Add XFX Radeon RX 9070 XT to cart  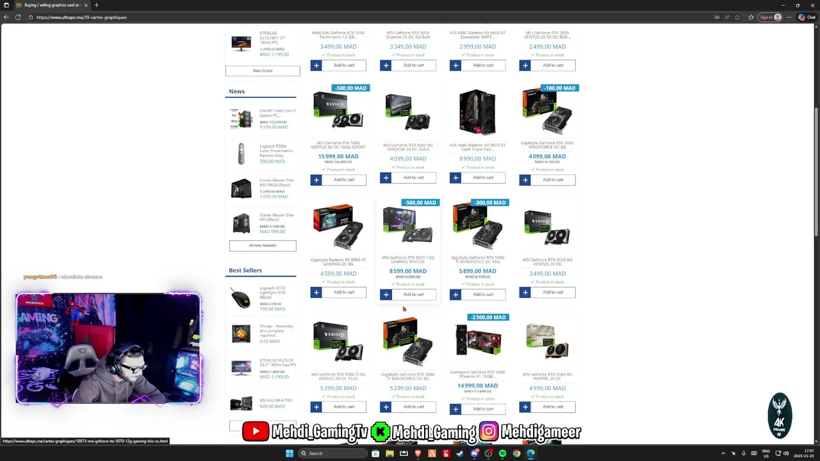click(484, 177)
